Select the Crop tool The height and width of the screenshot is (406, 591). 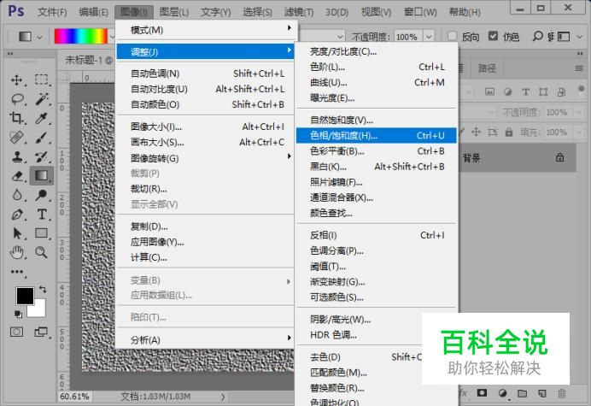pos(16,118)
